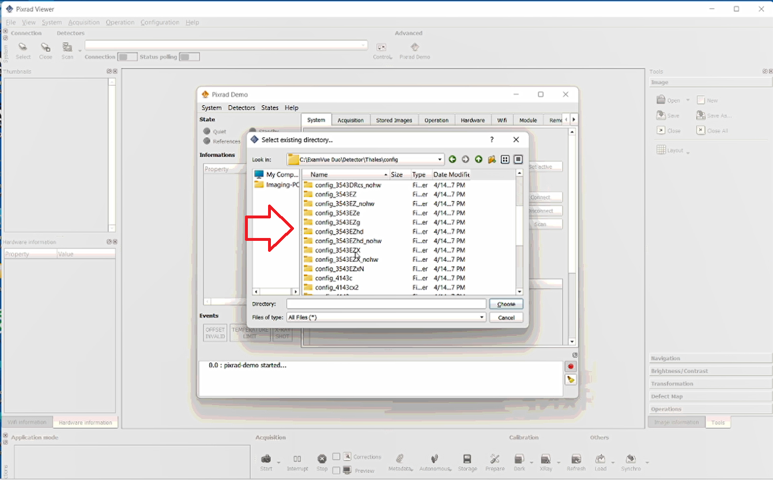Switch to the detail view icon
773x480 pixels.
click(518, 160)
